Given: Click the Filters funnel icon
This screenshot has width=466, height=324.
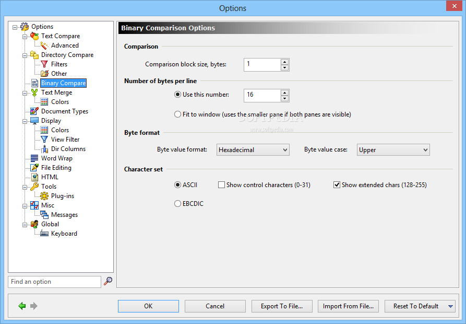Looking at the screenshot, I should 44,64.
